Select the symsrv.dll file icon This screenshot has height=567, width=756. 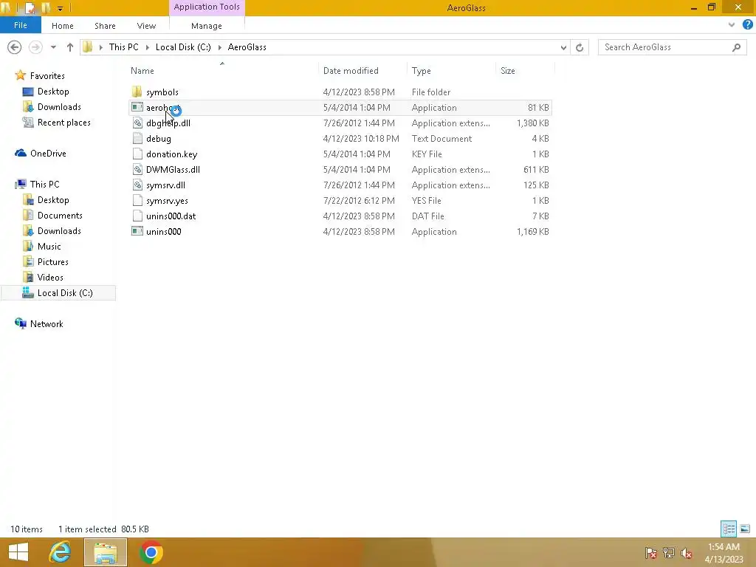point(137,185)
